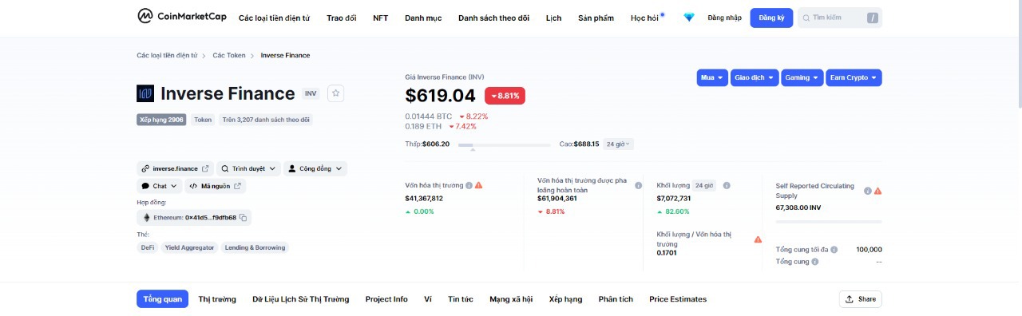This screenshot has width=1022, height=316.
Task: Click the CoinMarketCap logo
Action: (180, 17)
